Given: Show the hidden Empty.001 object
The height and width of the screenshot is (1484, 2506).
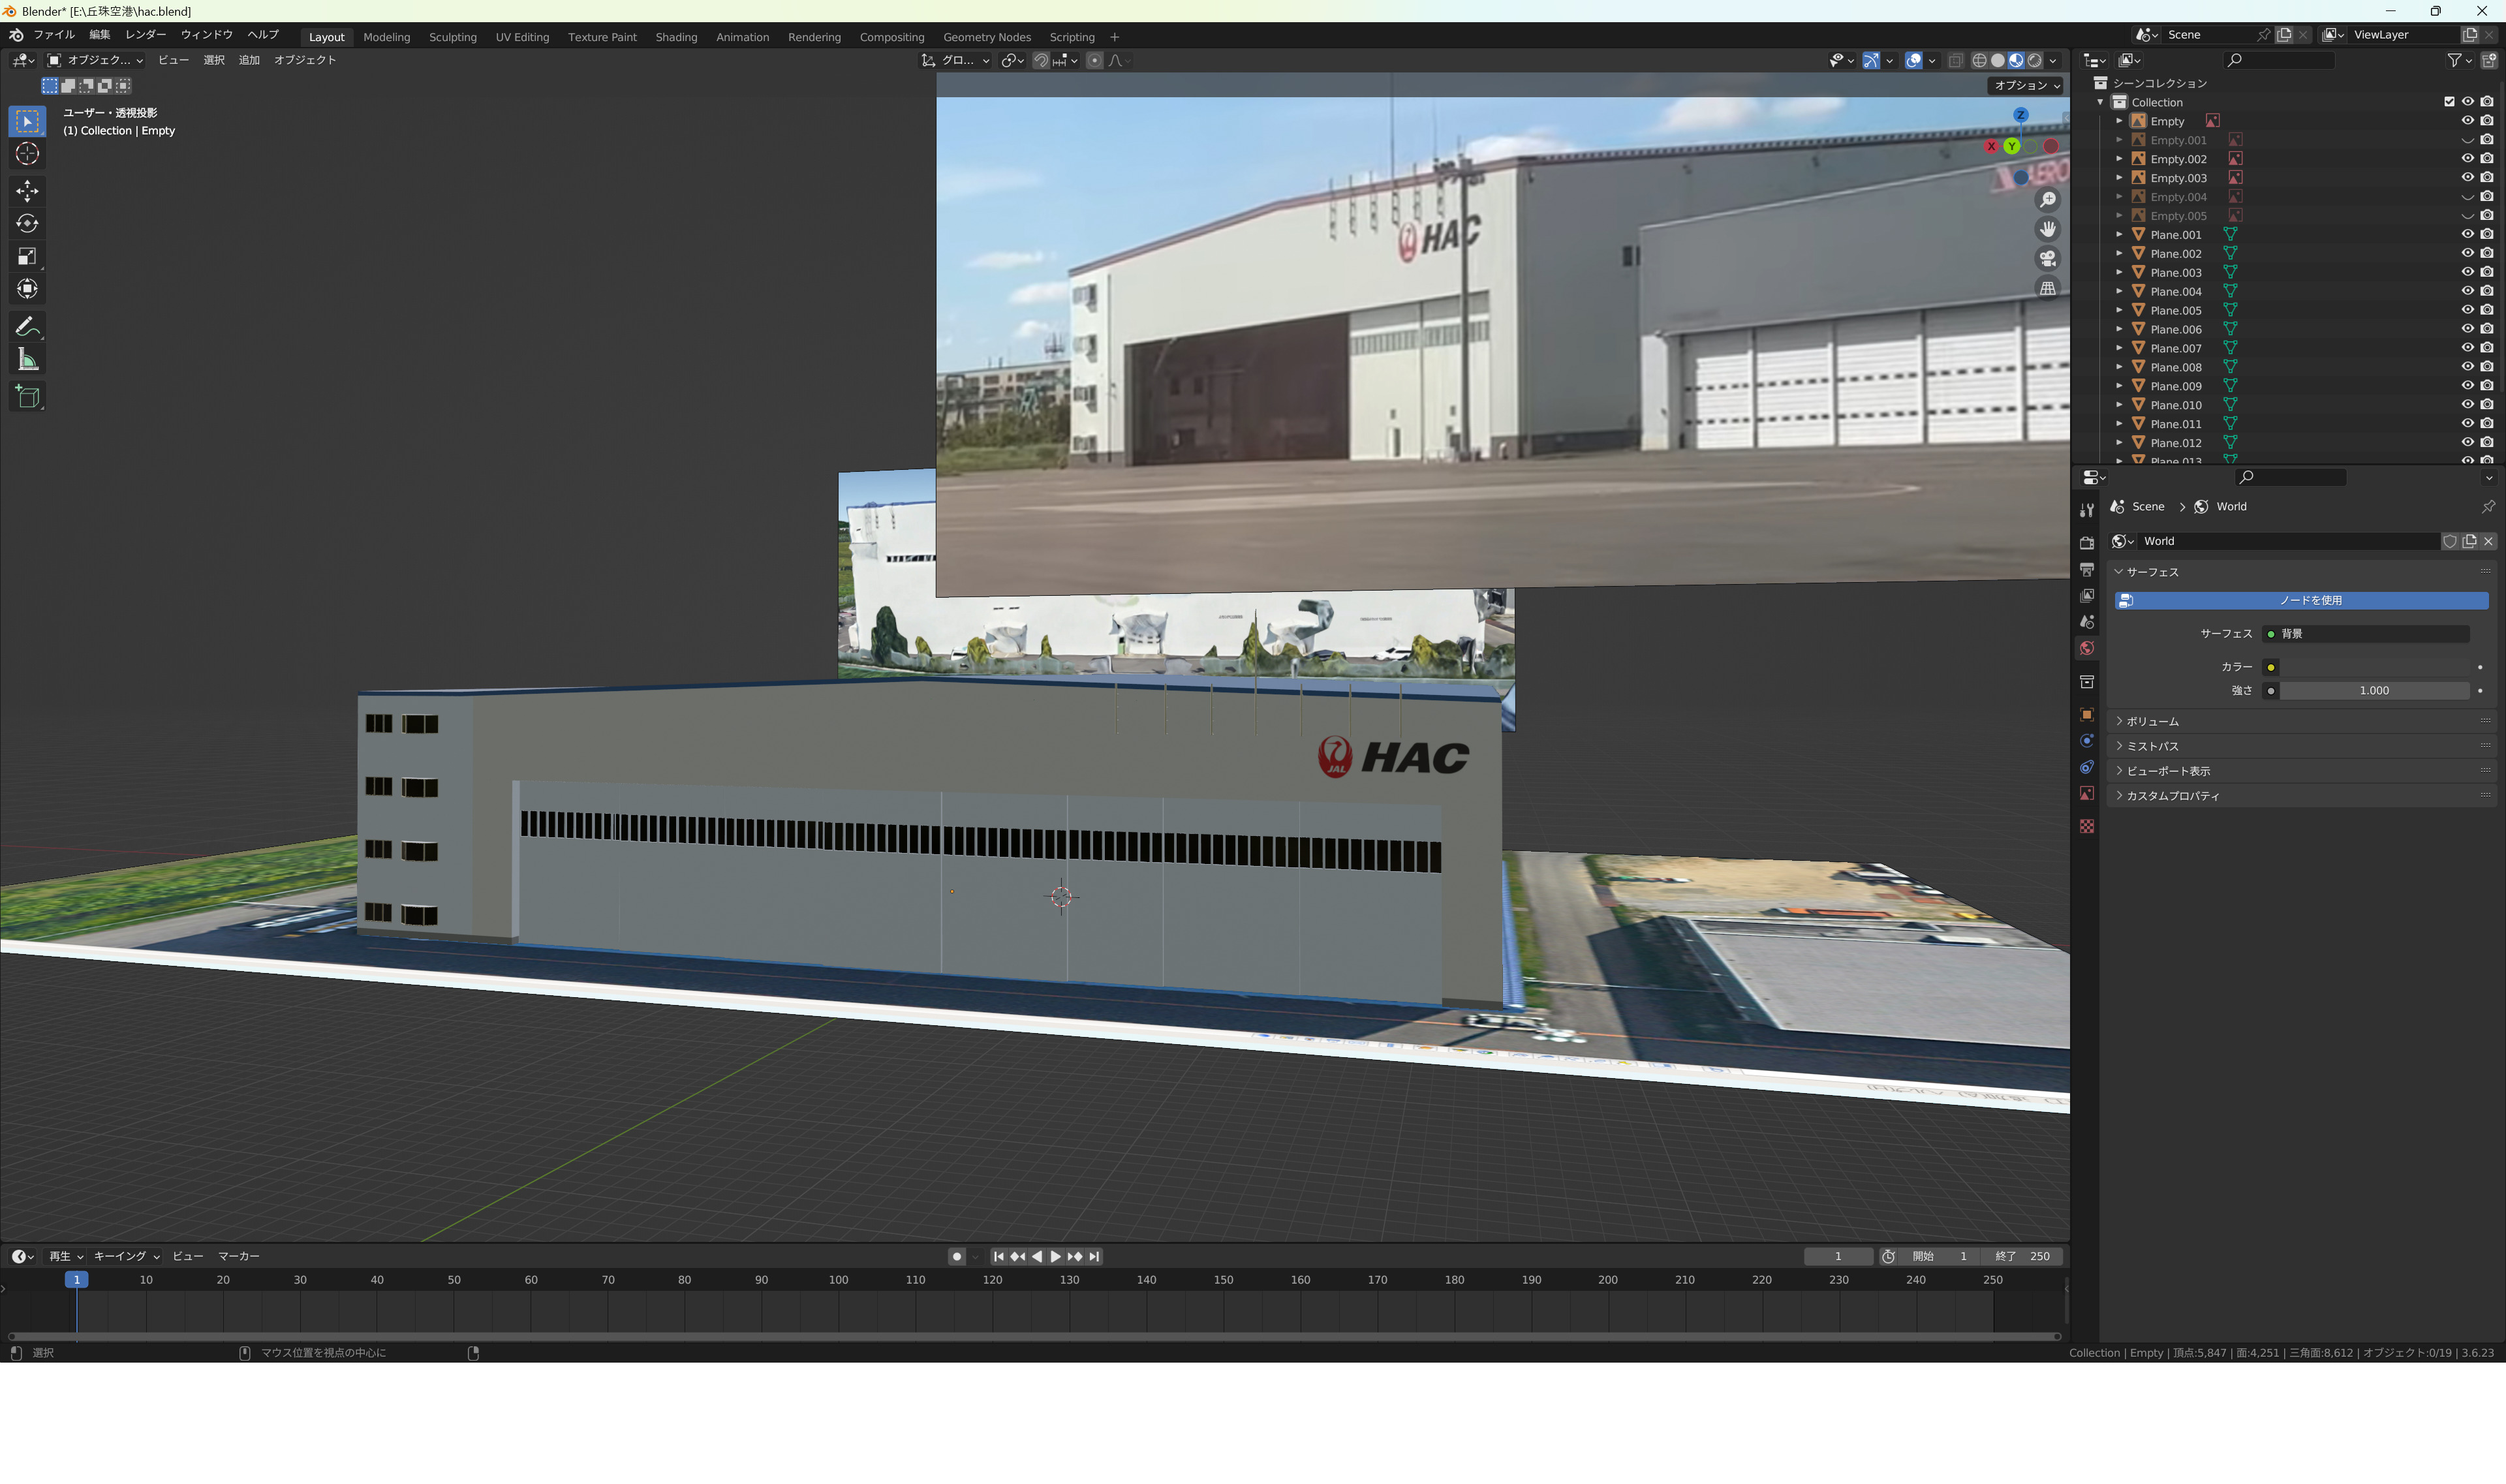Looking at the screenshot, I should 2467,140.
